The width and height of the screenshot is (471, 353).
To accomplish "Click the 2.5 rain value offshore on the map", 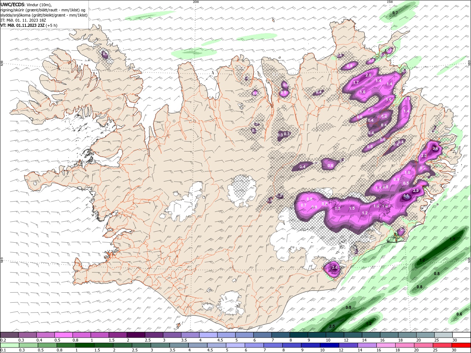I will pyautogui.click(x=332, y=327).
